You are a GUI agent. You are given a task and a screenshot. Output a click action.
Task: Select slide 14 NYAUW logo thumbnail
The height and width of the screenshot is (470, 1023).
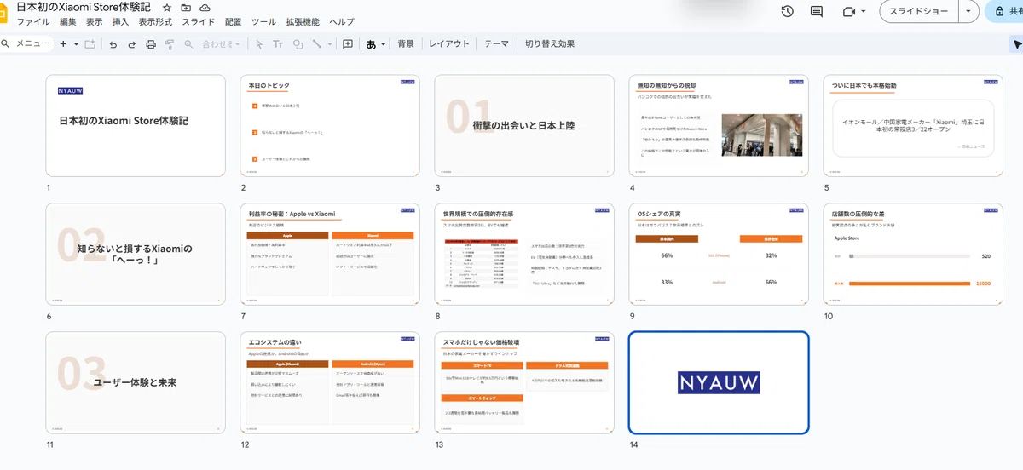click(719, 382)
